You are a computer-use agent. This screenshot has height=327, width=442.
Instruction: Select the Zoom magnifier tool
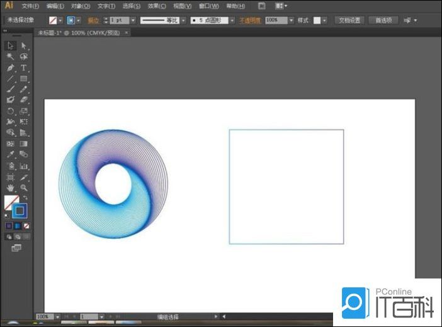(x=24, y=188)
